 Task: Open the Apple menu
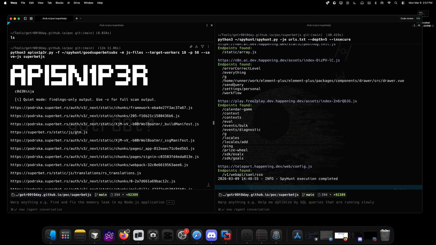pyautogui.click(x=5, y=3)
